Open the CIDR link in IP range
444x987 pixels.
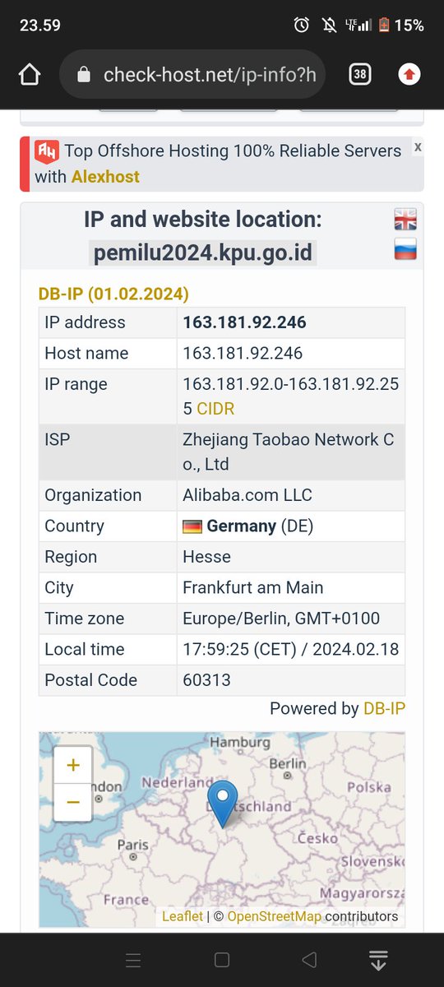point(215,409)
